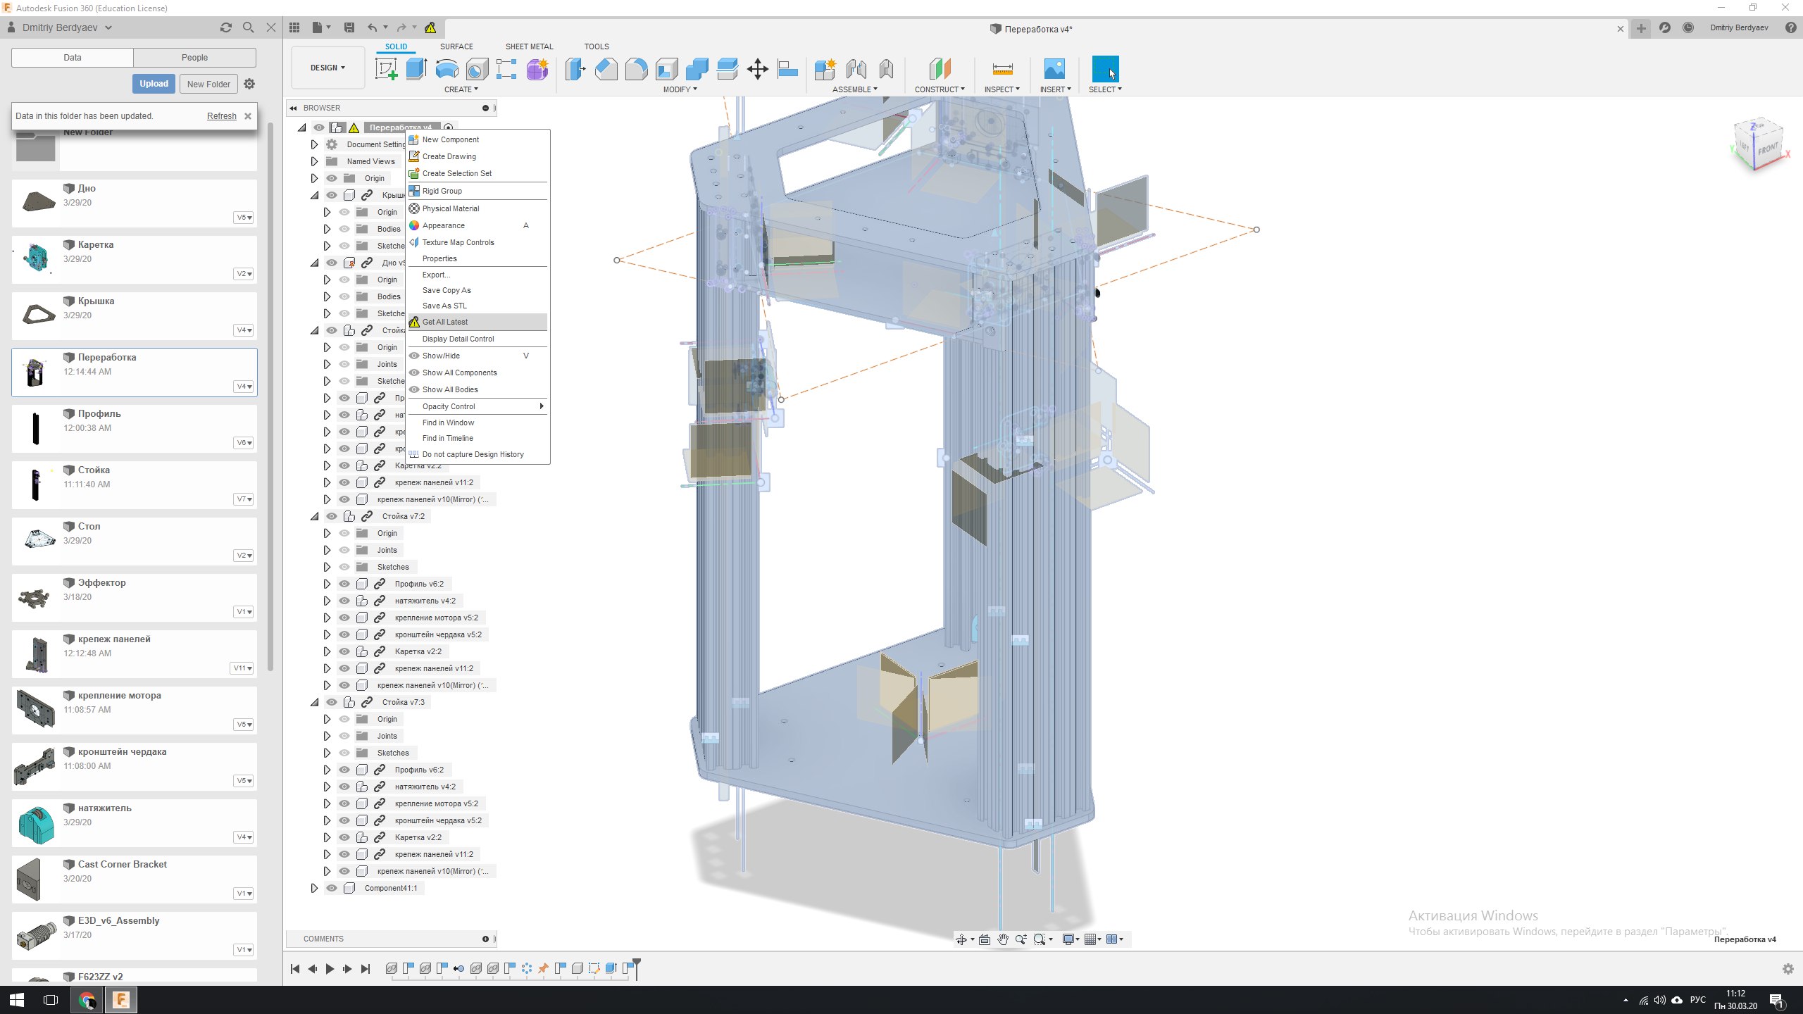Click the Extrude tool in the toolbar

click(x=416, y=69)
